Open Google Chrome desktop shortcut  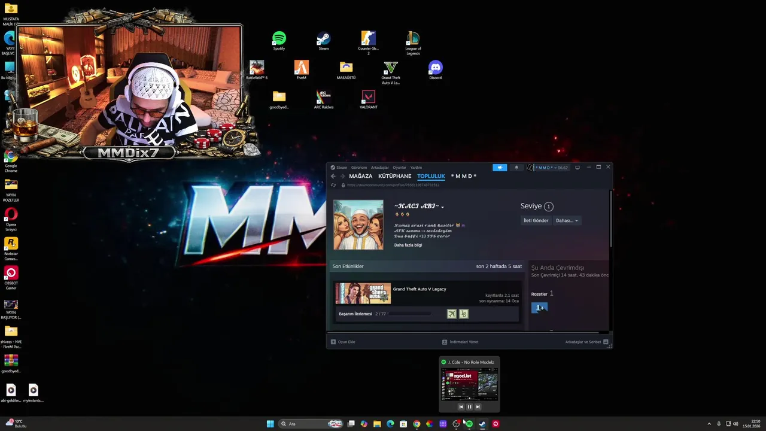(11, 162)
